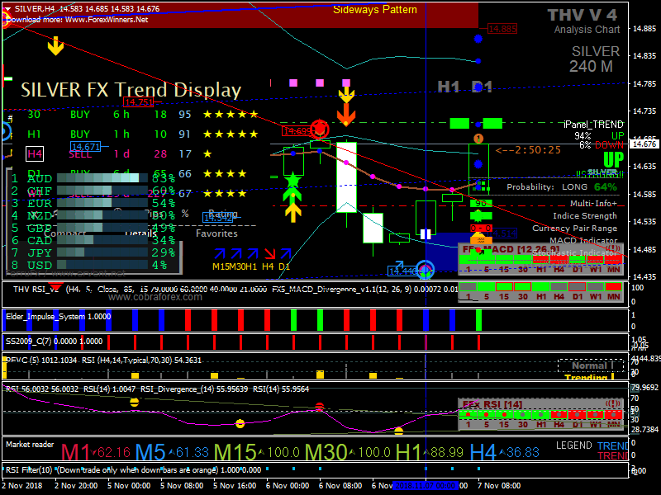Viewport: 661px width, 495px height.
Task: Click the yellow up arrow under the green star
Action: (x=292, y=212)
